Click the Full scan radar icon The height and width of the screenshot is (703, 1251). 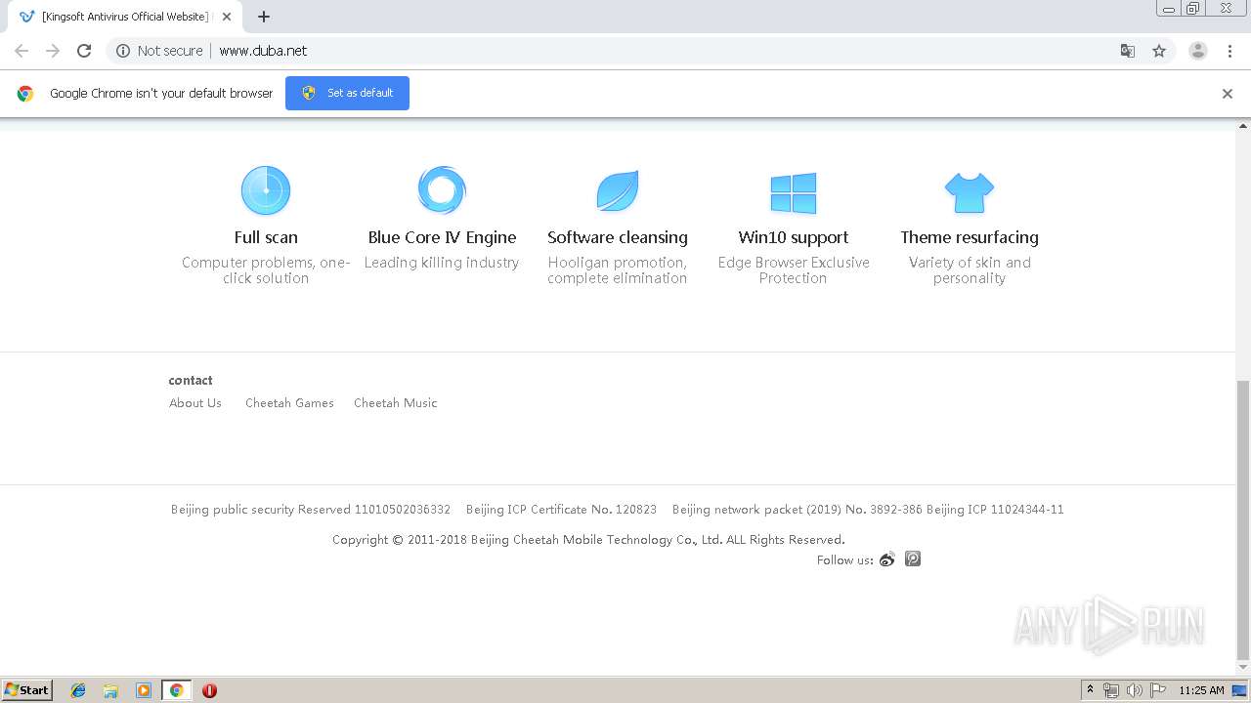point(266,190)
